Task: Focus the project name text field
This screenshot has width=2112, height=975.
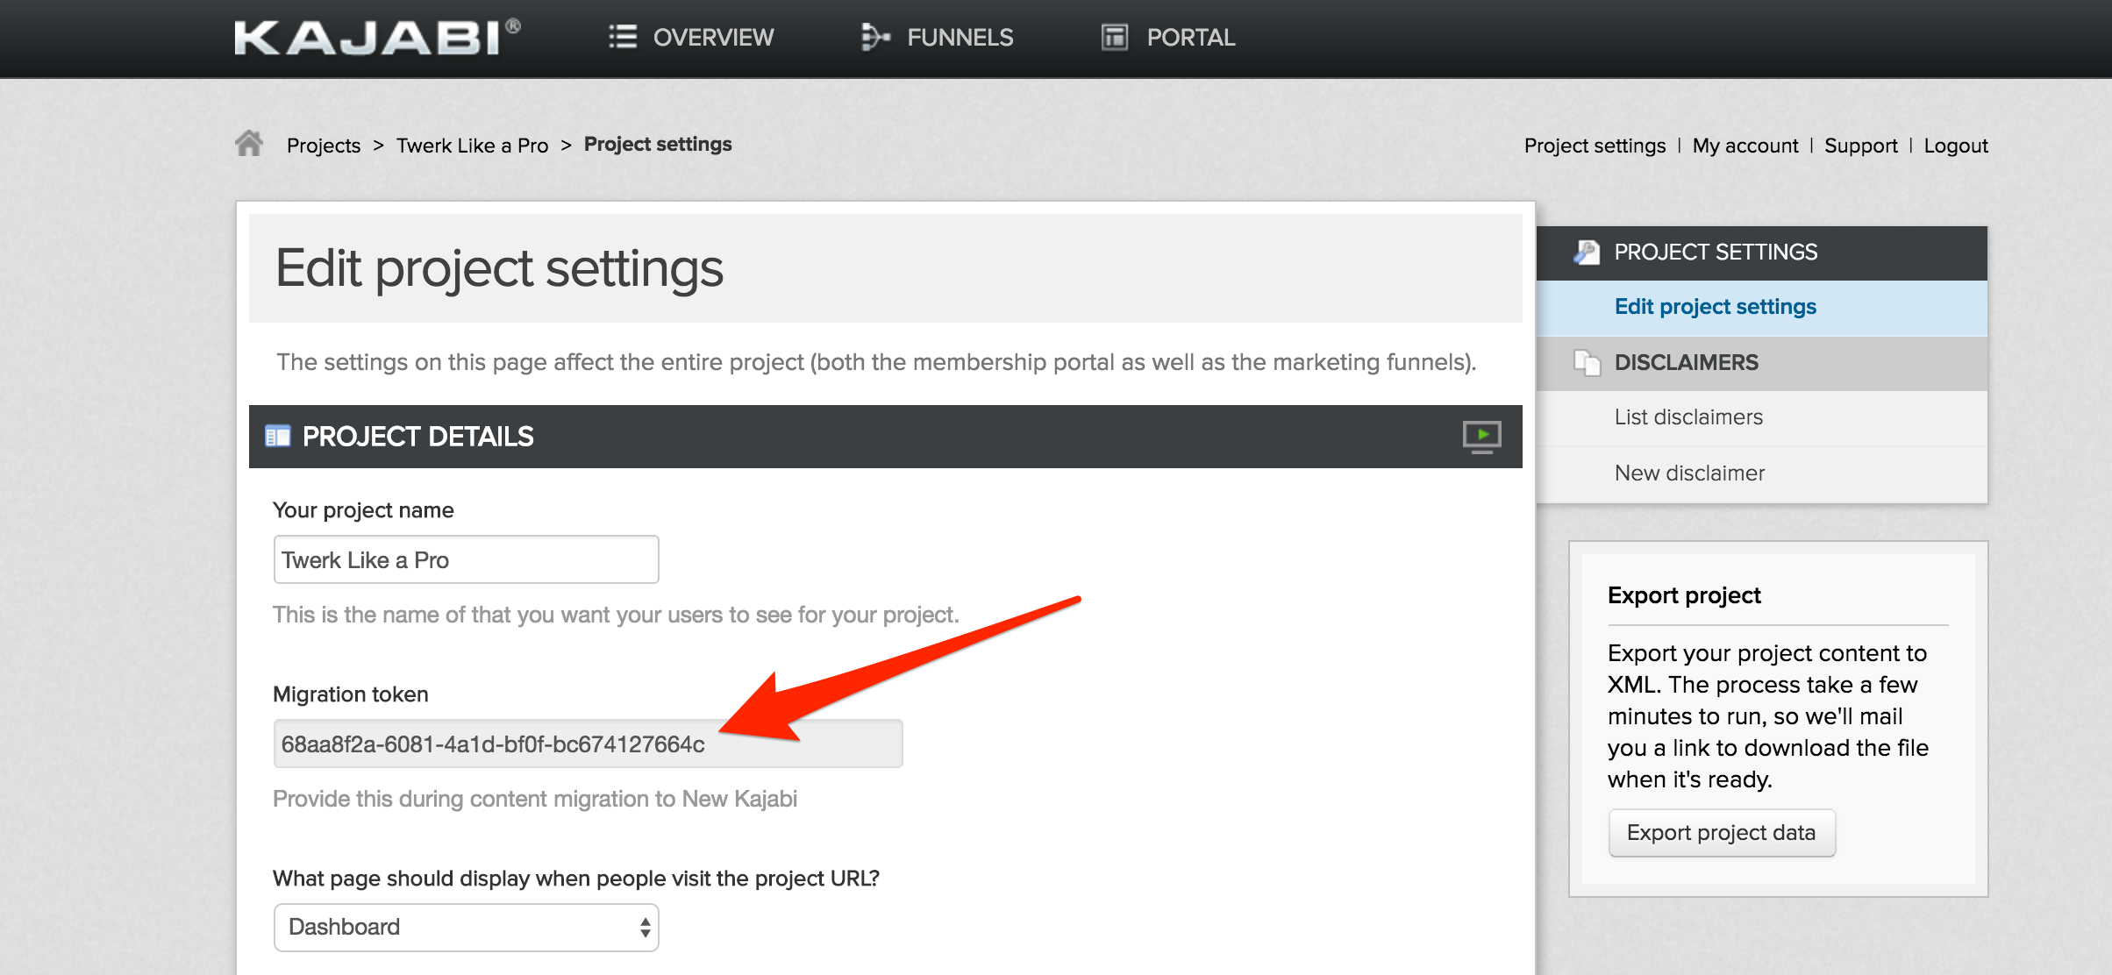Action: [466, 559]
